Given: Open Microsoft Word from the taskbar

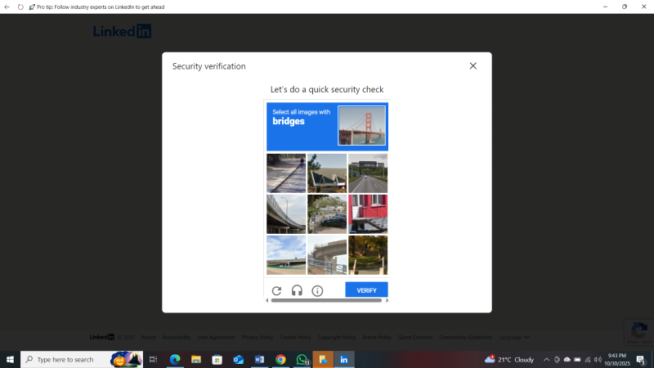Looking at the screenshot, I should pyautogui.click(x=259, y=359).
